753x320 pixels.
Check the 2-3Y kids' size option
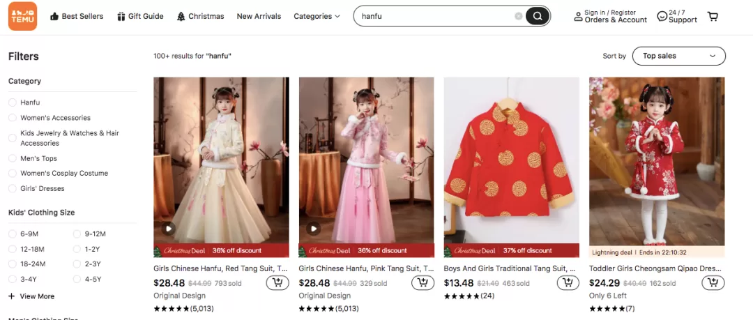tap(89, 264)
